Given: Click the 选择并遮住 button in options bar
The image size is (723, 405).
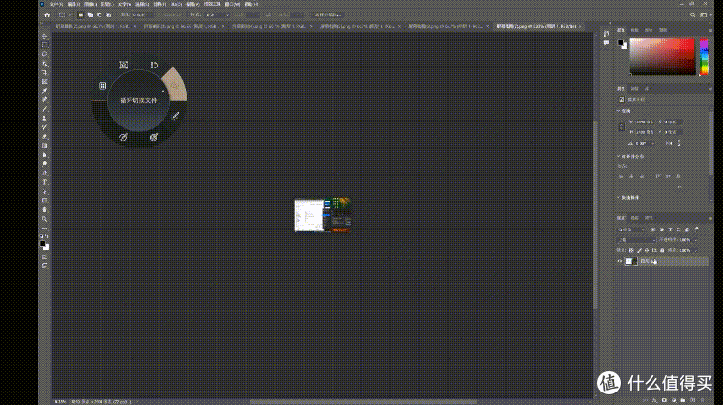Looking at the screenshot, I should (328, 14).
